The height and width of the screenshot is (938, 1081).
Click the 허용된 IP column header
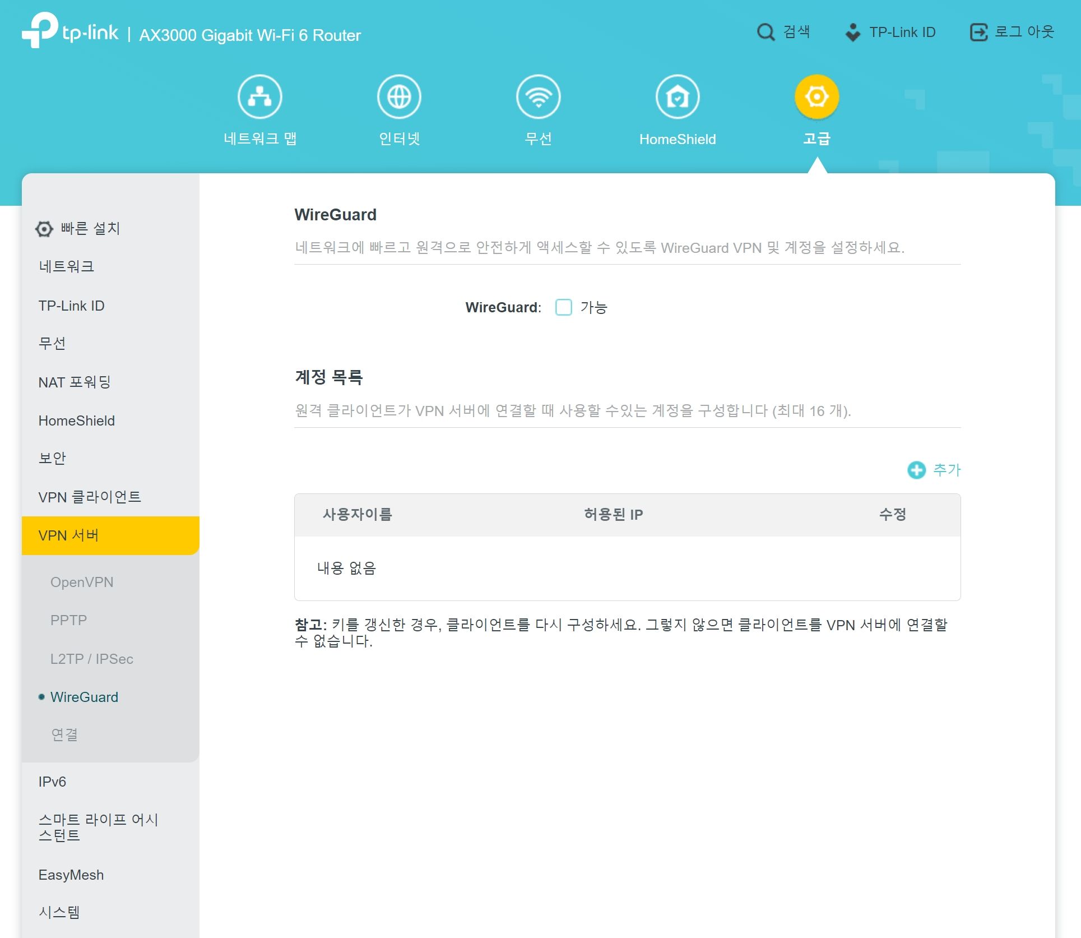[x=613, y=514]
